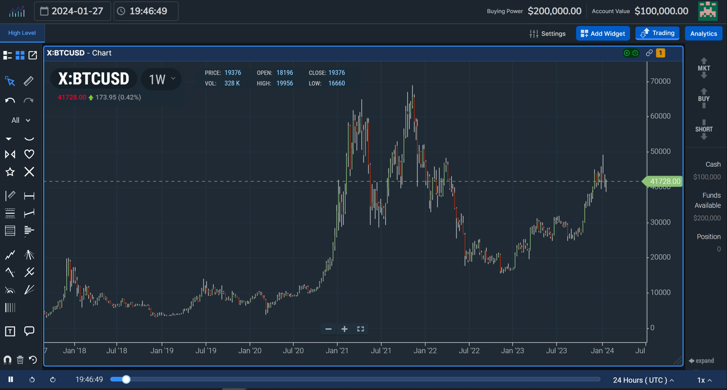Screen dimensions: 727x390
Task: Toggle the green clock indicator on chart header
Action: pos(635,52)
